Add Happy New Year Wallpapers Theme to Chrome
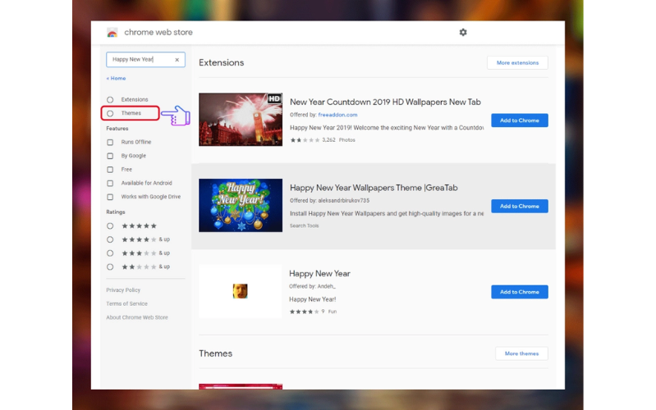 [520, 206]
